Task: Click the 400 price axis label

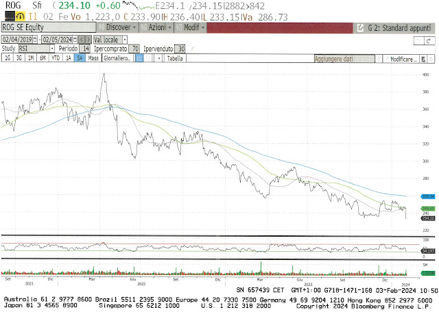Action: coord(425,75)
